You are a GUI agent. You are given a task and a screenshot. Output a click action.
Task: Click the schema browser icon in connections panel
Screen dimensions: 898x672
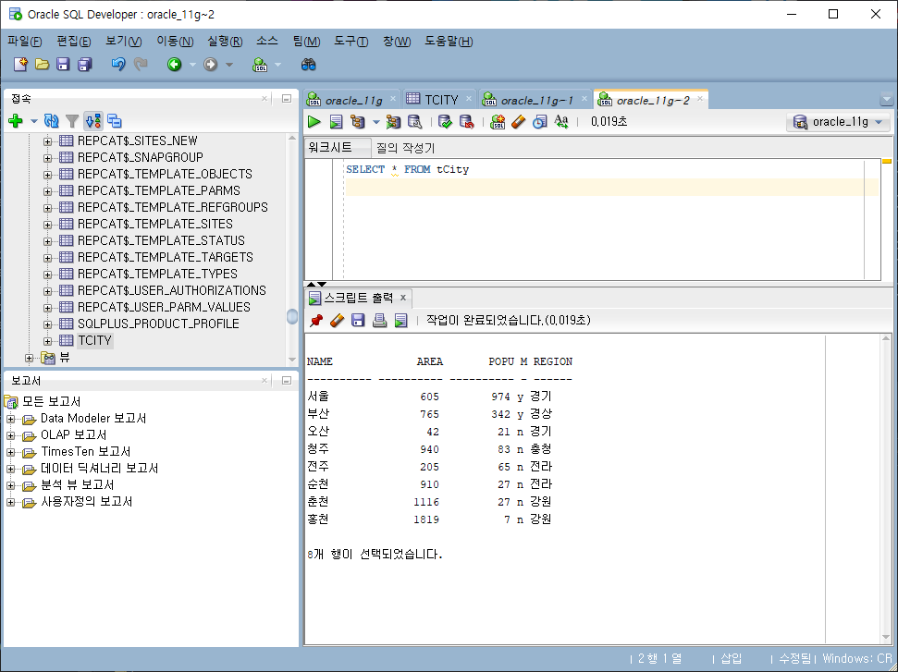(x=115, y=121)
